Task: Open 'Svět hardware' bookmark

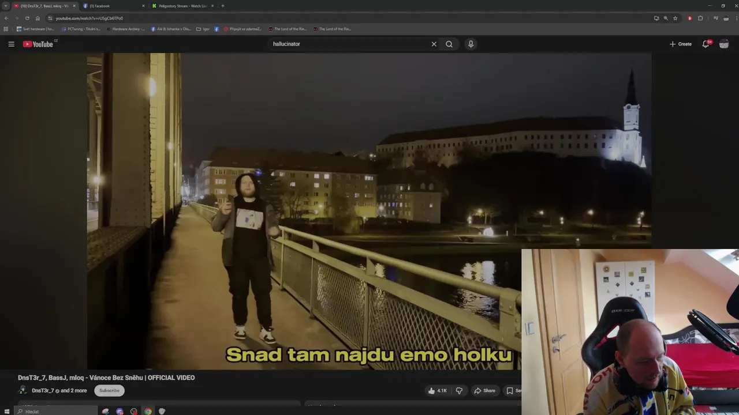Action: click(35, 29)
